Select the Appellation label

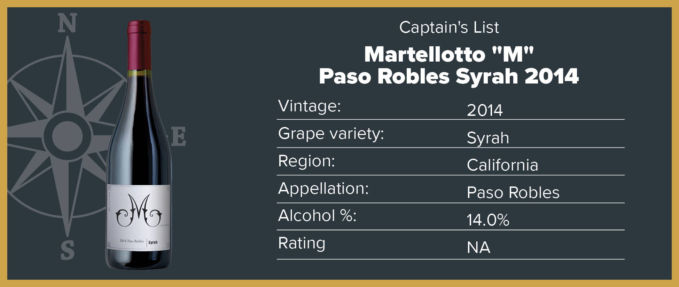(x=323, y=189)
